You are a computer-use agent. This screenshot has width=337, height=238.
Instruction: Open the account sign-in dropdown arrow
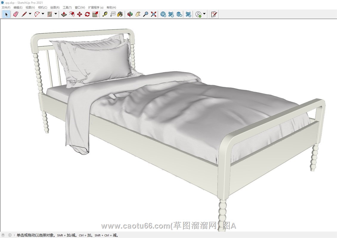point(204,14)
